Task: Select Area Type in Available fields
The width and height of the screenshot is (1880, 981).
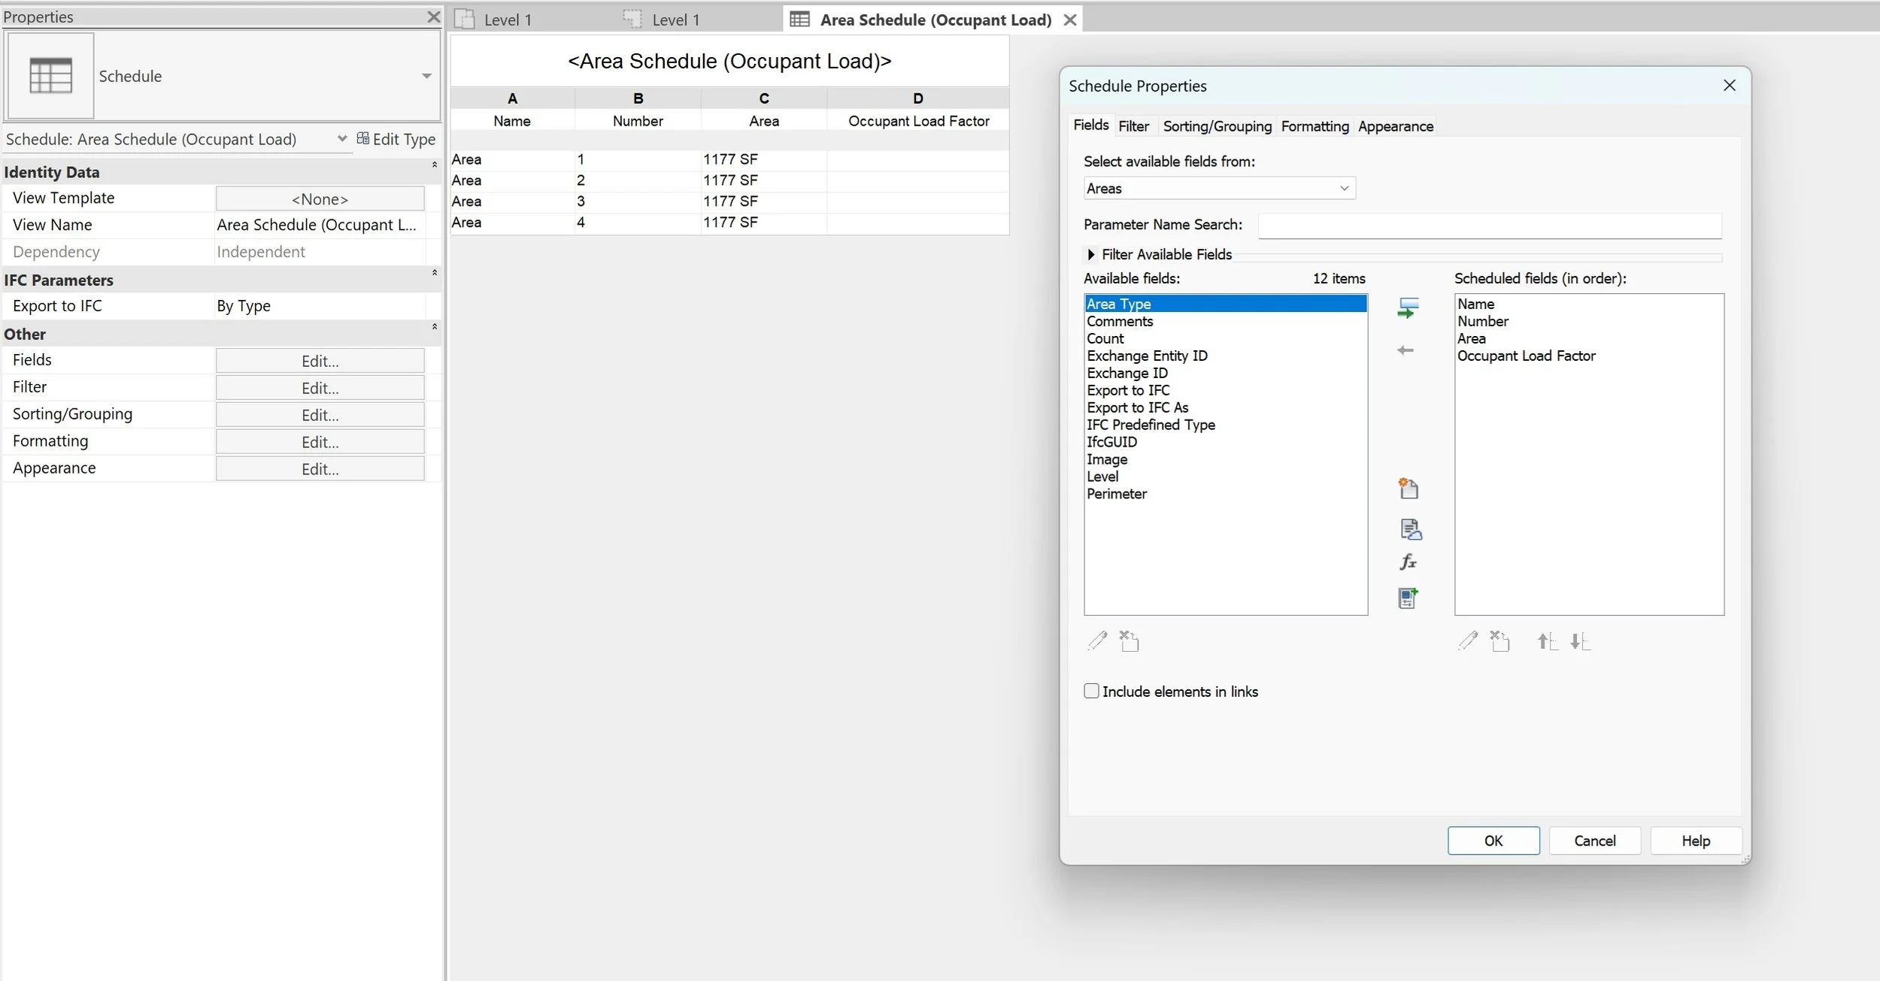Action: pyautogui.click(x=1225, y=304)
